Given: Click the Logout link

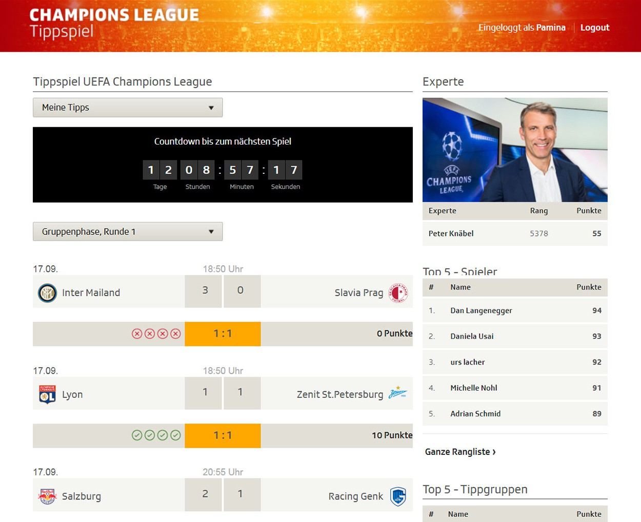Looking at the screenshot, I should [595, 28].
